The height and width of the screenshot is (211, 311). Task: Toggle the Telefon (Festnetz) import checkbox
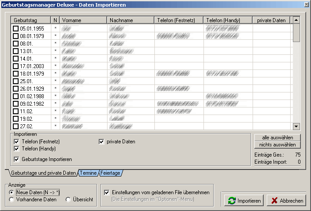[x=17, y=142]
